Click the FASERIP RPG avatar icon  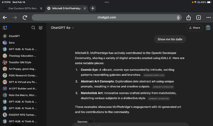click(5, 115)
